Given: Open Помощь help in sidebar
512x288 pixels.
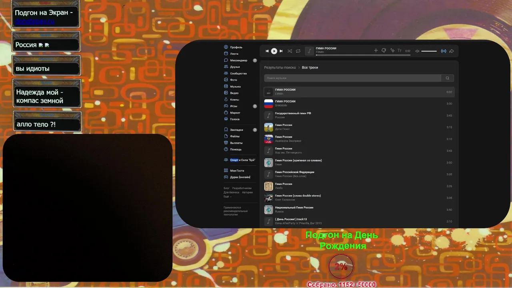Looking at the screenshot, I should (x=236, y=149).
